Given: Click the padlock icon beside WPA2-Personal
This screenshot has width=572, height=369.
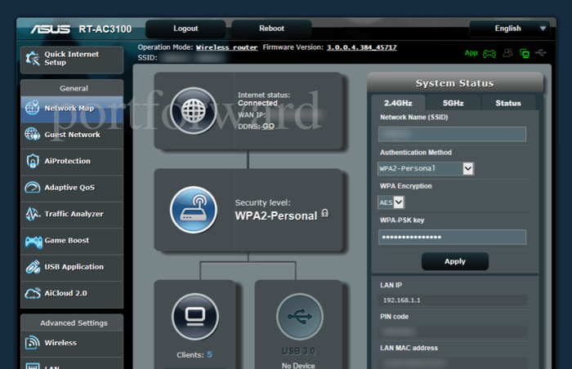Looking at the screenshot, I should (x=325, y=213).
